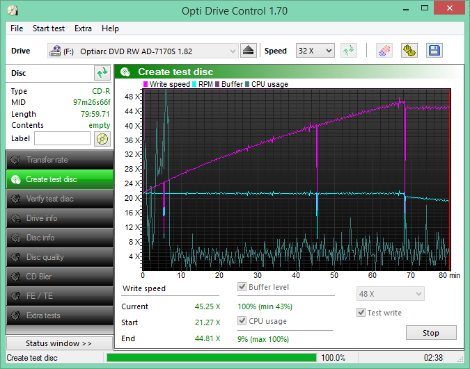The image size is (470, 369).
Task: Open the Start test menu
Action: pos(49,28)
